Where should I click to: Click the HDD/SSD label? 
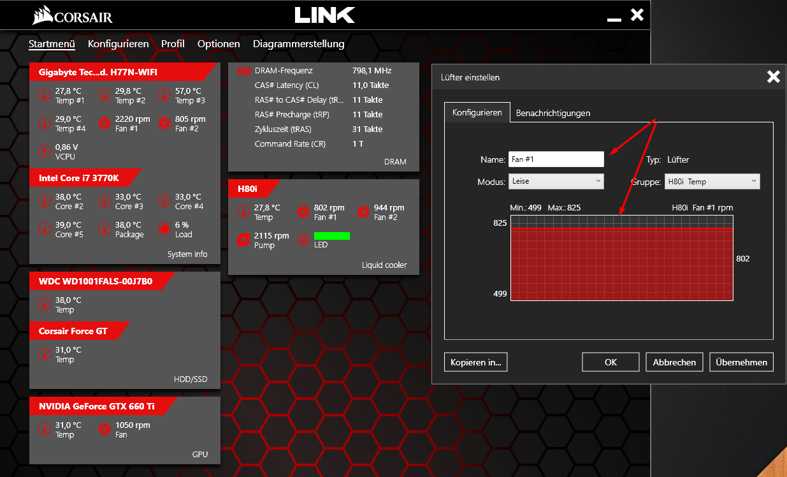click(x=191, y=379)
